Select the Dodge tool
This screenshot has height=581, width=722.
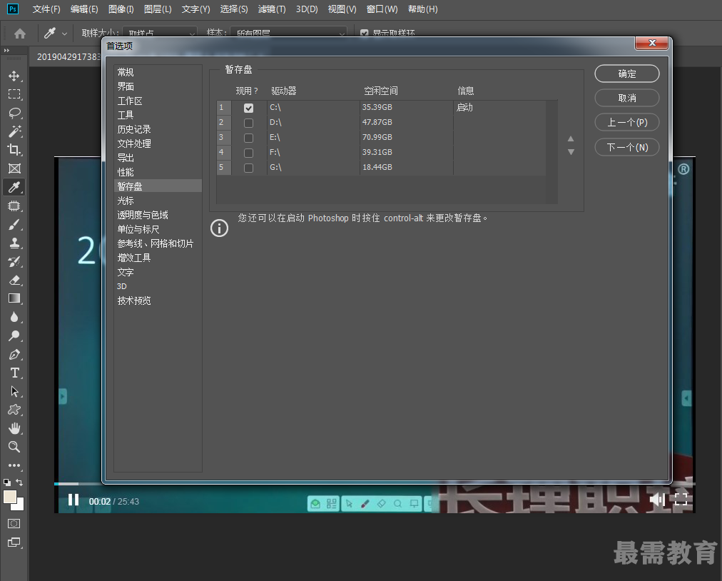point(14,336)
